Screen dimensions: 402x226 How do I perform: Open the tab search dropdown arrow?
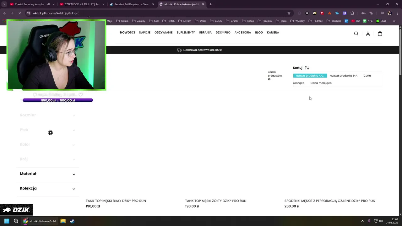4,4
